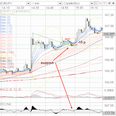Select the second grid layout icon

point(101,3)
